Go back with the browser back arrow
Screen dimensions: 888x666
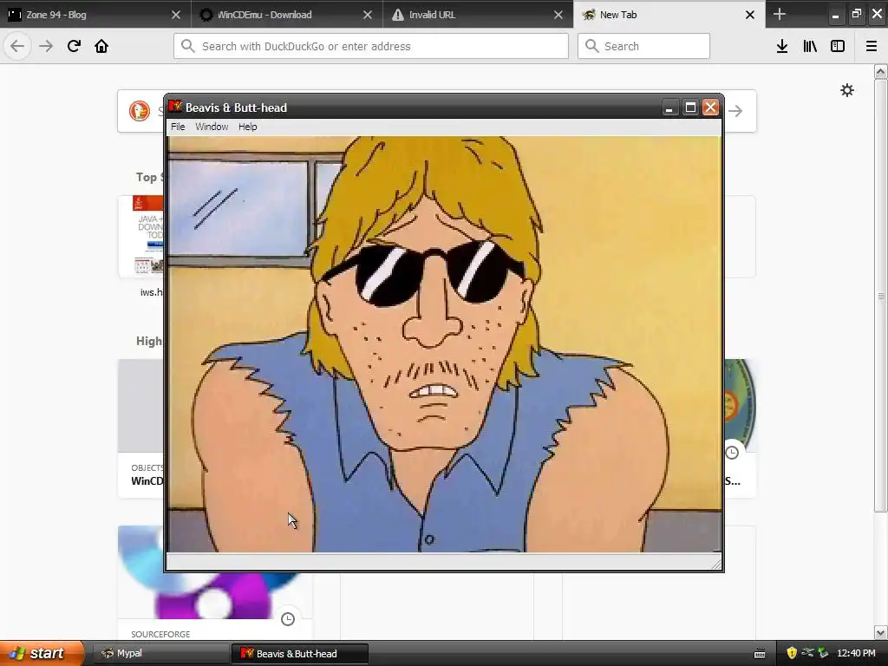17,46
